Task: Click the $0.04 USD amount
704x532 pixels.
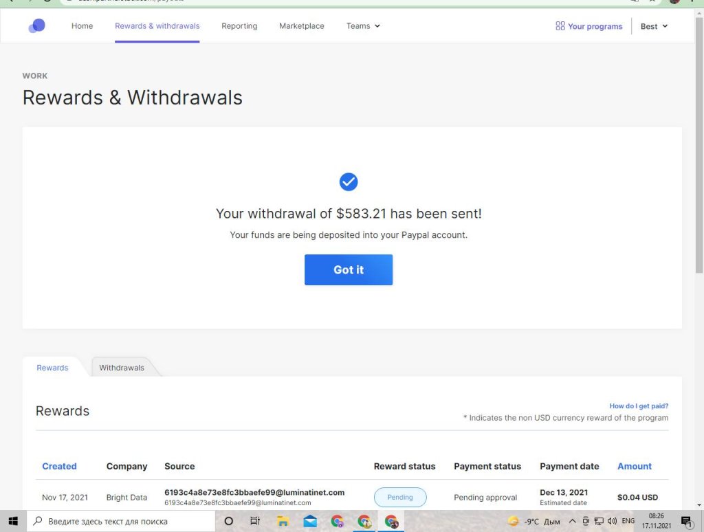Action: pyautogui.click(x=637, y=498)
